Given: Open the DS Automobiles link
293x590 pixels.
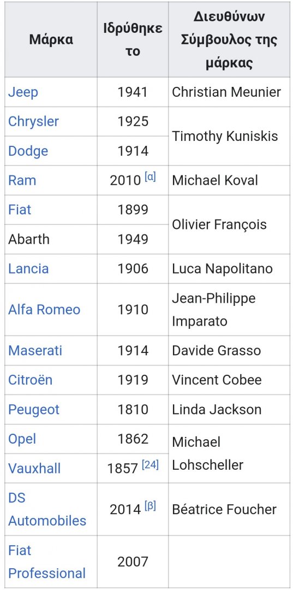Looking at the screenshot, I should coord(47,510).
